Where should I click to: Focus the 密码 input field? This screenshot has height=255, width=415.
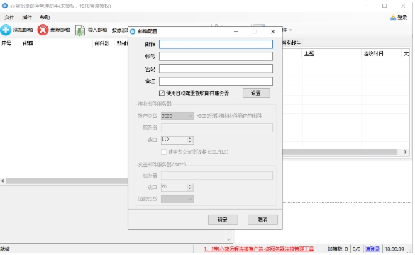(216, 69)
